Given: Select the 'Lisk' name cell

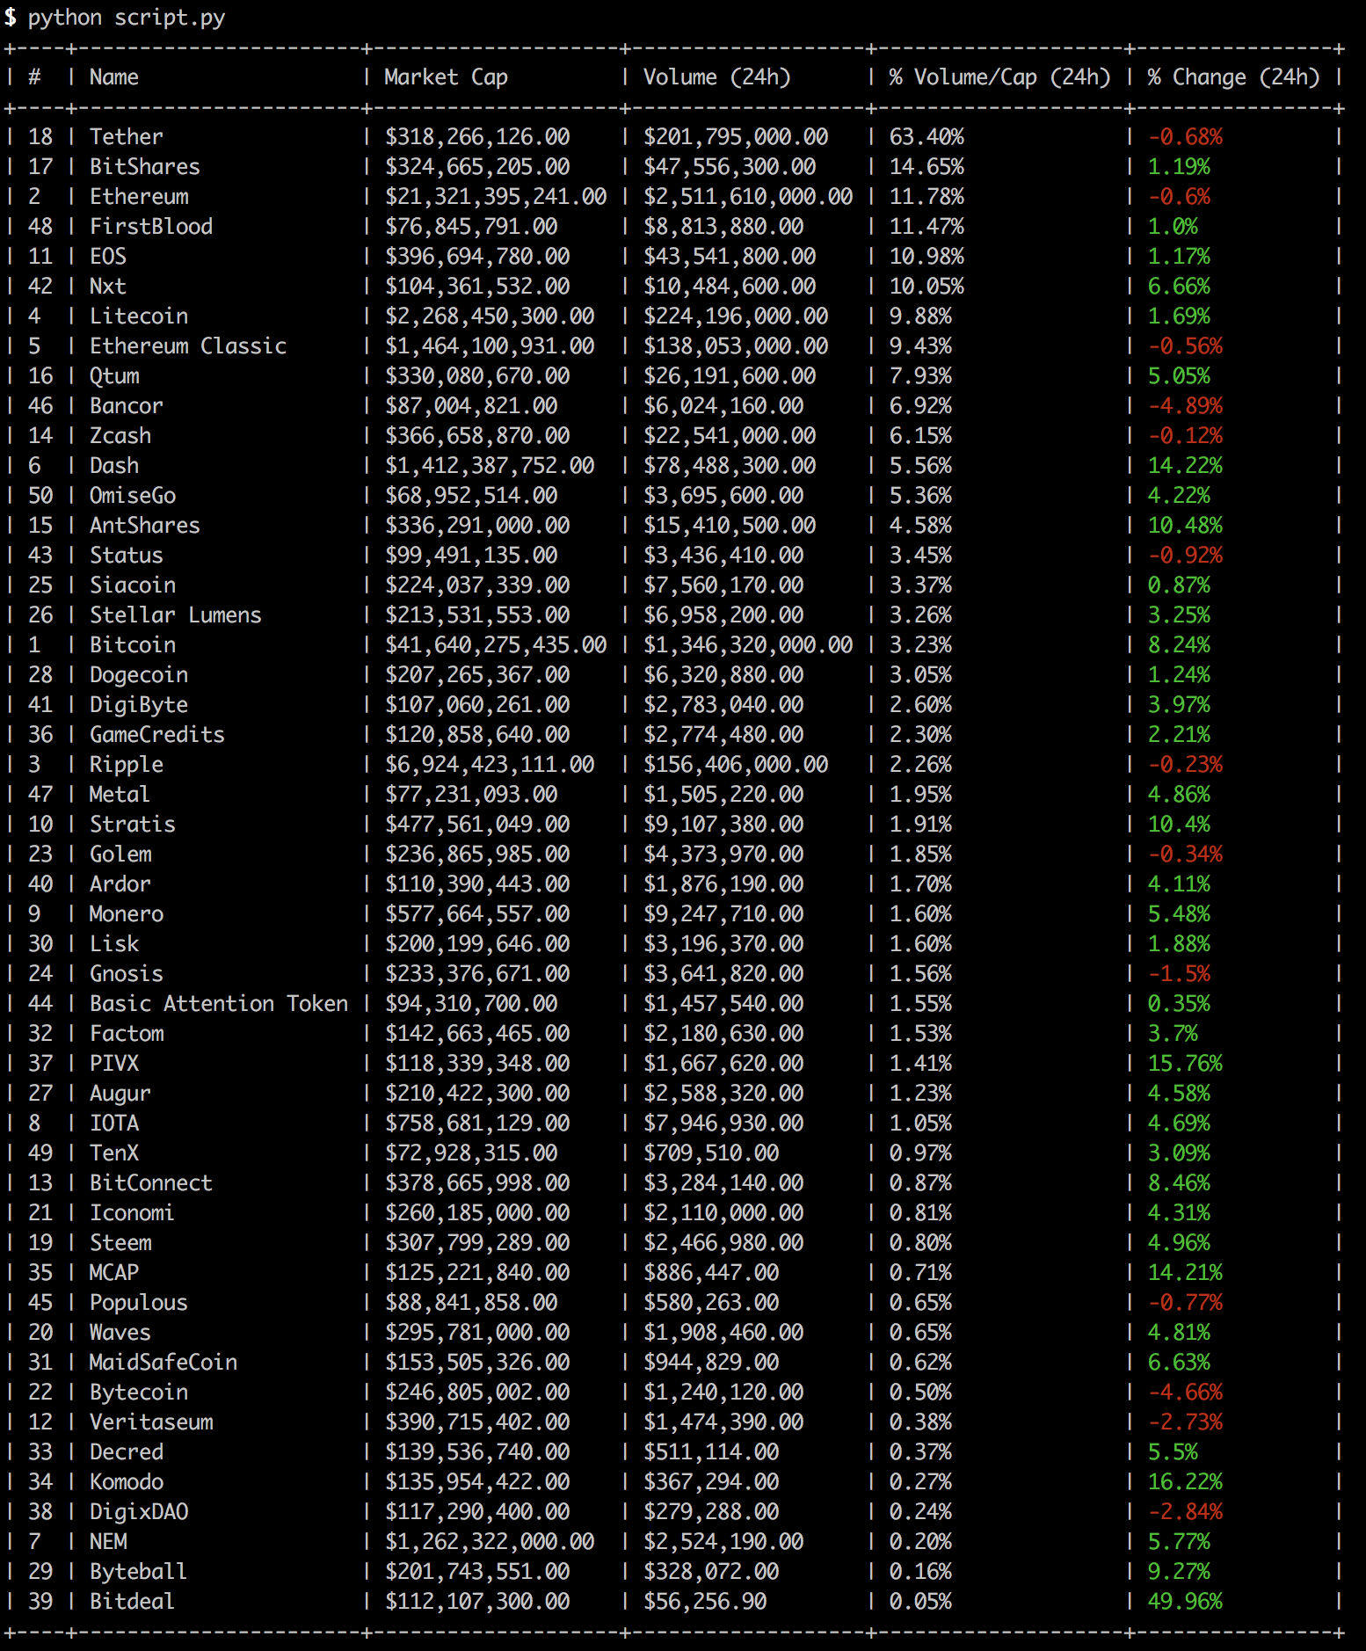Looking at the screenshot, I should 114,944.
